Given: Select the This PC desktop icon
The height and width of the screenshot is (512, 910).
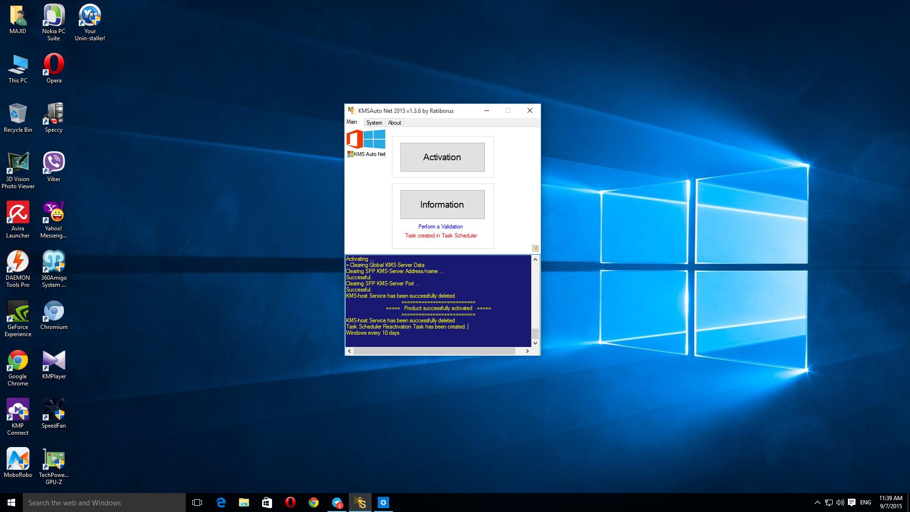Looking at the screenshot, I should pyautogui.click(x=18, y=69).
